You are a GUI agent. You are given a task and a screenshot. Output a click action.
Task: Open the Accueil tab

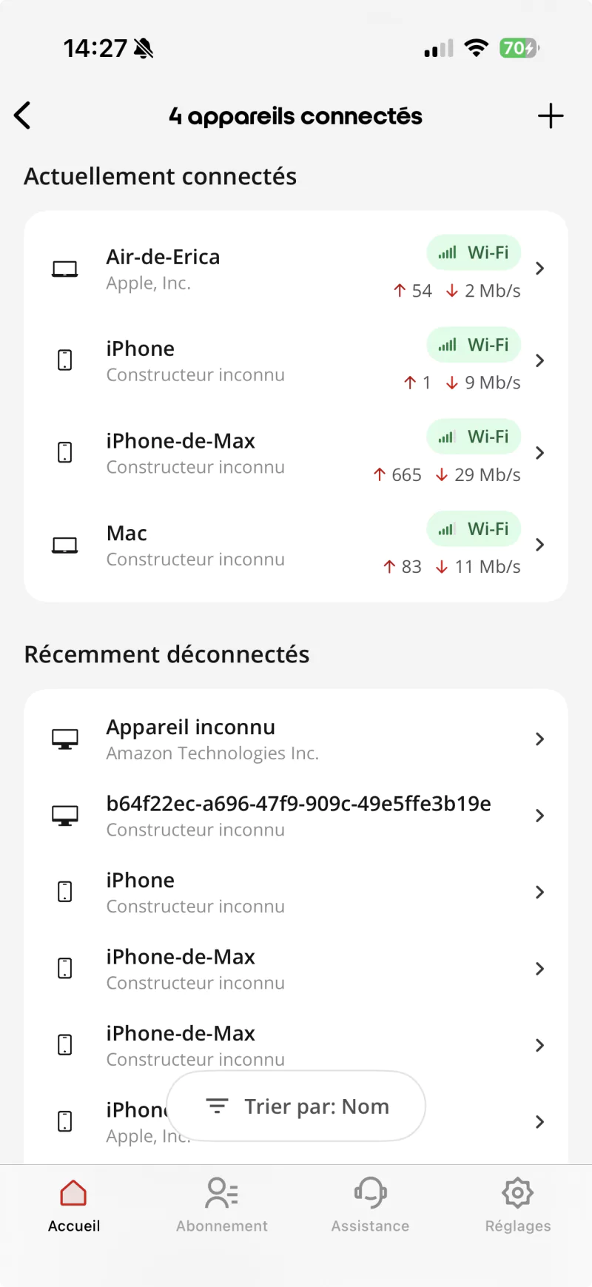[74, 1205]
